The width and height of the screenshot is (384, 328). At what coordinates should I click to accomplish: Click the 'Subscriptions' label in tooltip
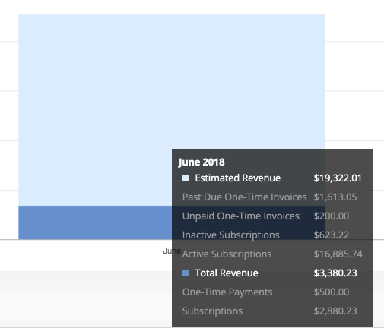point(212,311)
